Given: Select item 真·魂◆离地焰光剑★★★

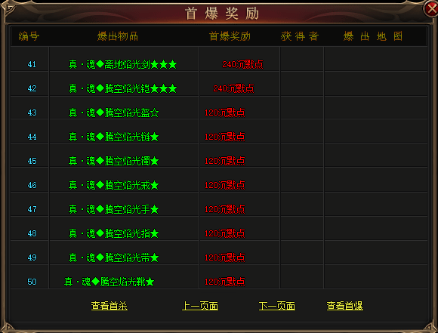Looking at the screenshot, I should click(123, 64).
